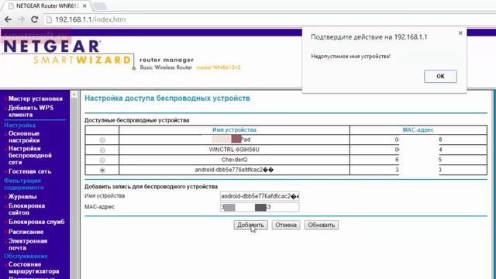Open Журналы in sidebar menu
The image size is (496, 279).
click(22, 197)
